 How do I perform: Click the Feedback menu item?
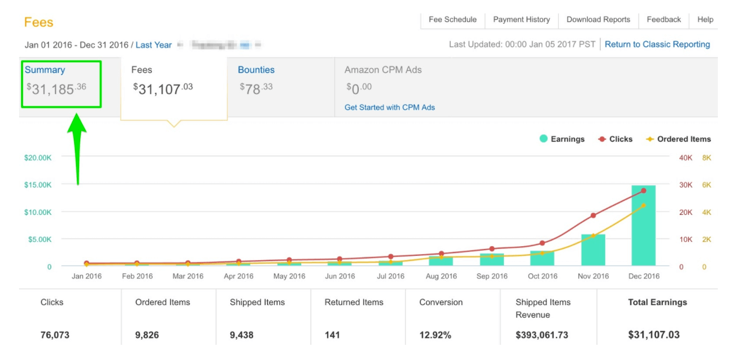tap(664, 20)
